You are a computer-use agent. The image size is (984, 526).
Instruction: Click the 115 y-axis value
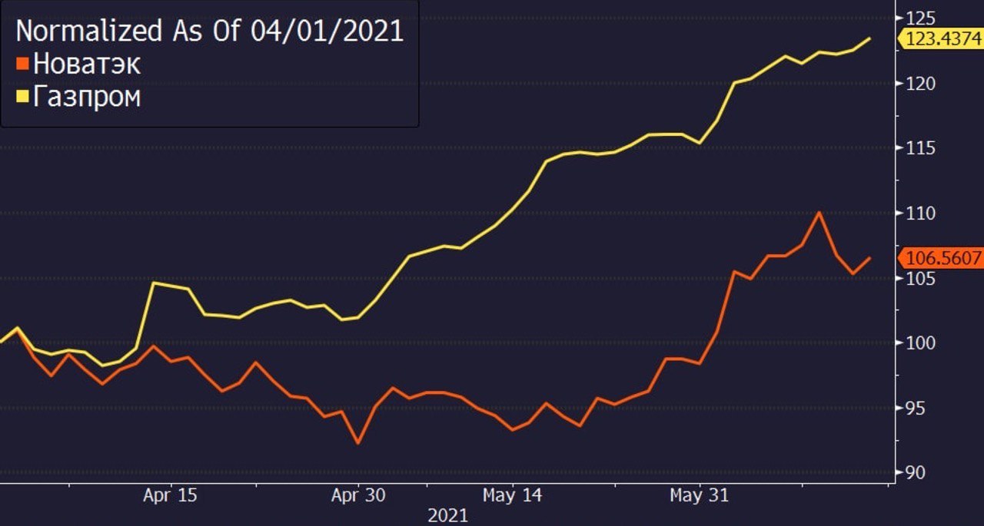922,147
